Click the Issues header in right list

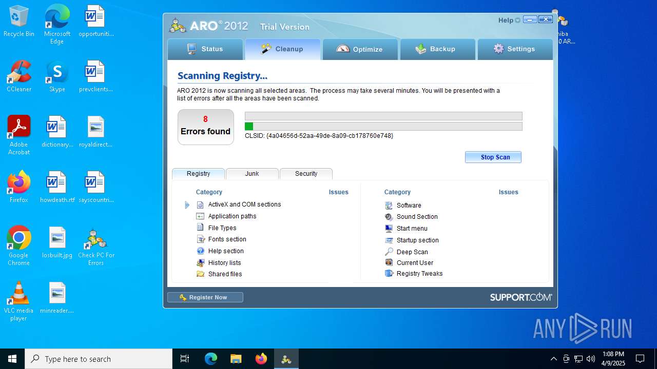(508, 192)
